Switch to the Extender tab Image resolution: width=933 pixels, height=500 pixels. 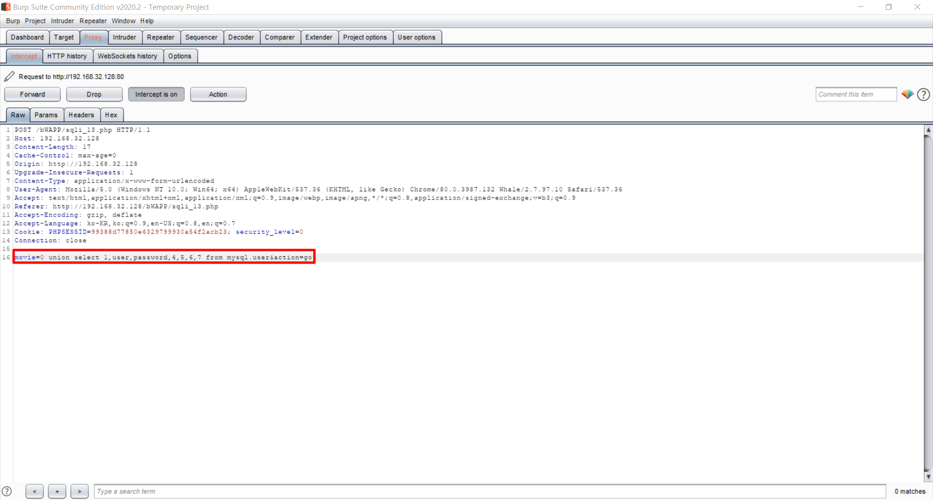[x=319, y=37]
